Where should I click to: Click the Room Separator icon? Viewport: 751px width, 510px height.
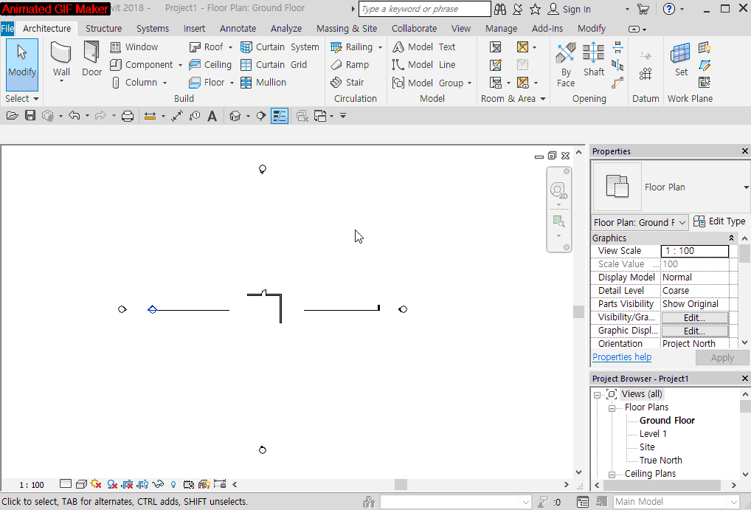[x=496, y=65]
